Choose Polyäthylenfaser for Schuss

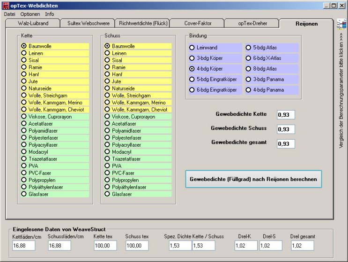(138, 187)
